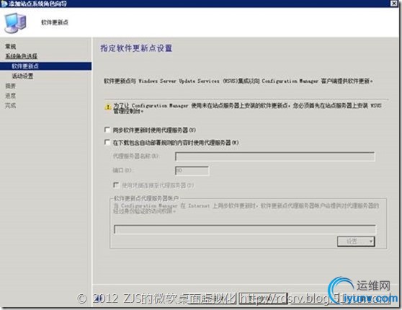This screenshot has height=310, width=402.
Task: Click the 代理服务器名称 label
Action: (x=135, y=156)
